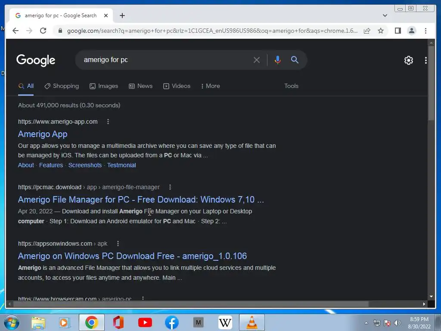
Task: Open the browser side panel
Action: (398, 31)
